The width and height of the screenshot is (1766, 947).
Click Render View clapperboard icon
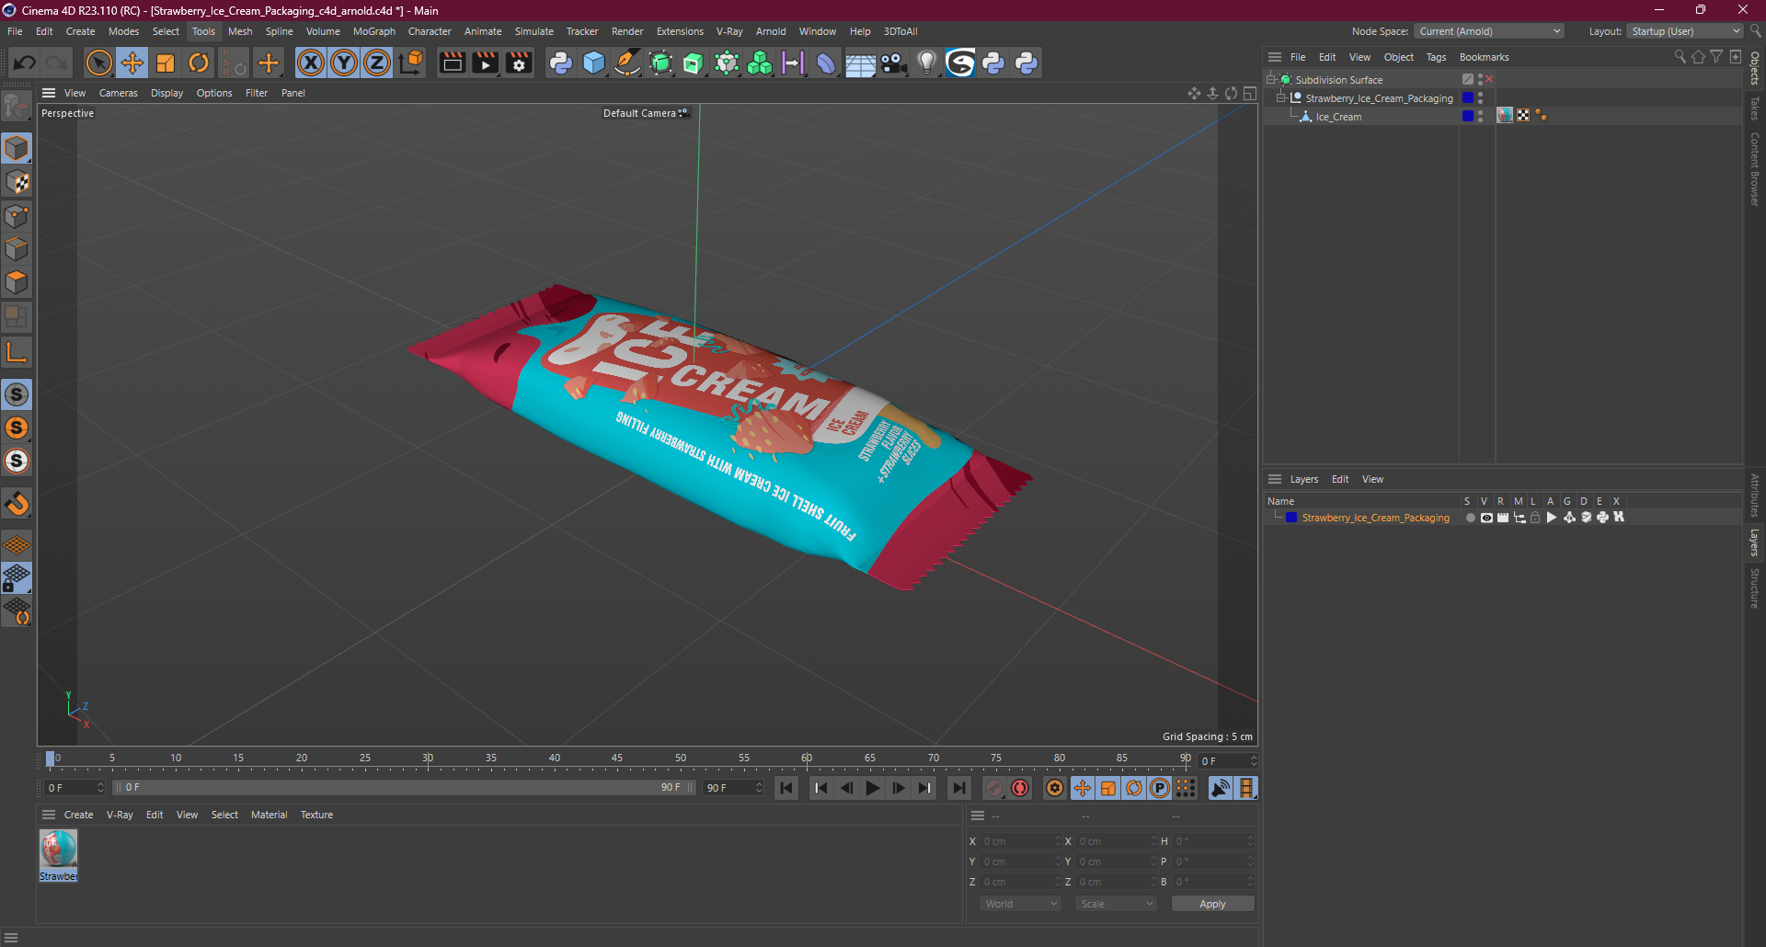452,63
